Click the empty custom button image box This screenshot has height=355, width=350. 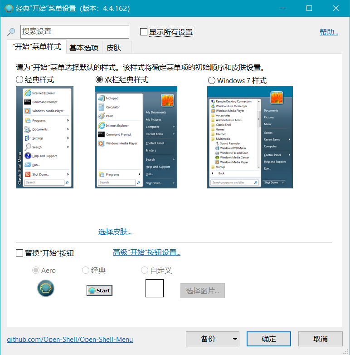click(x=155, y=288)
